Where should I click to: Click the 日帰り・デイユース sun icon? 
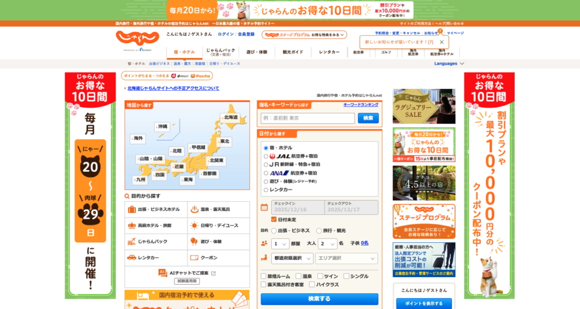pos(194,225)
